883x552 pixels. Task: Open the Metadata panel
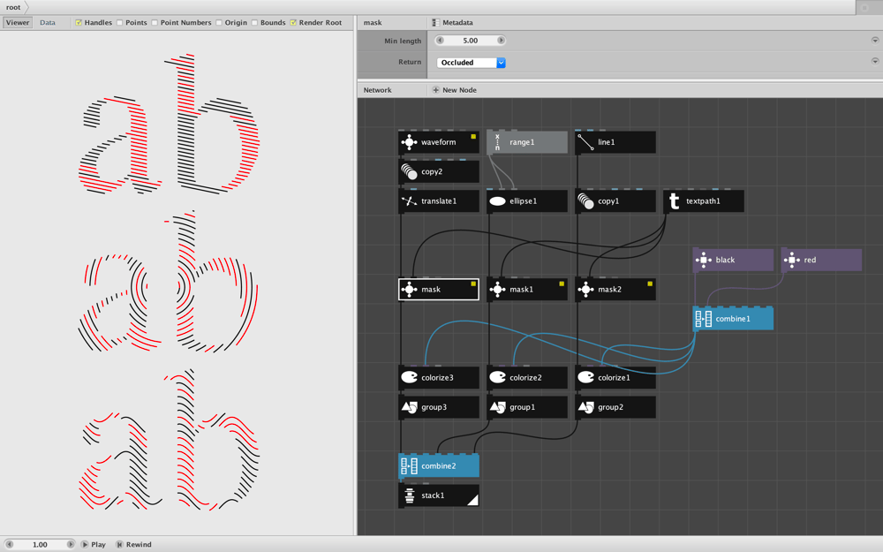pos(452,23)
